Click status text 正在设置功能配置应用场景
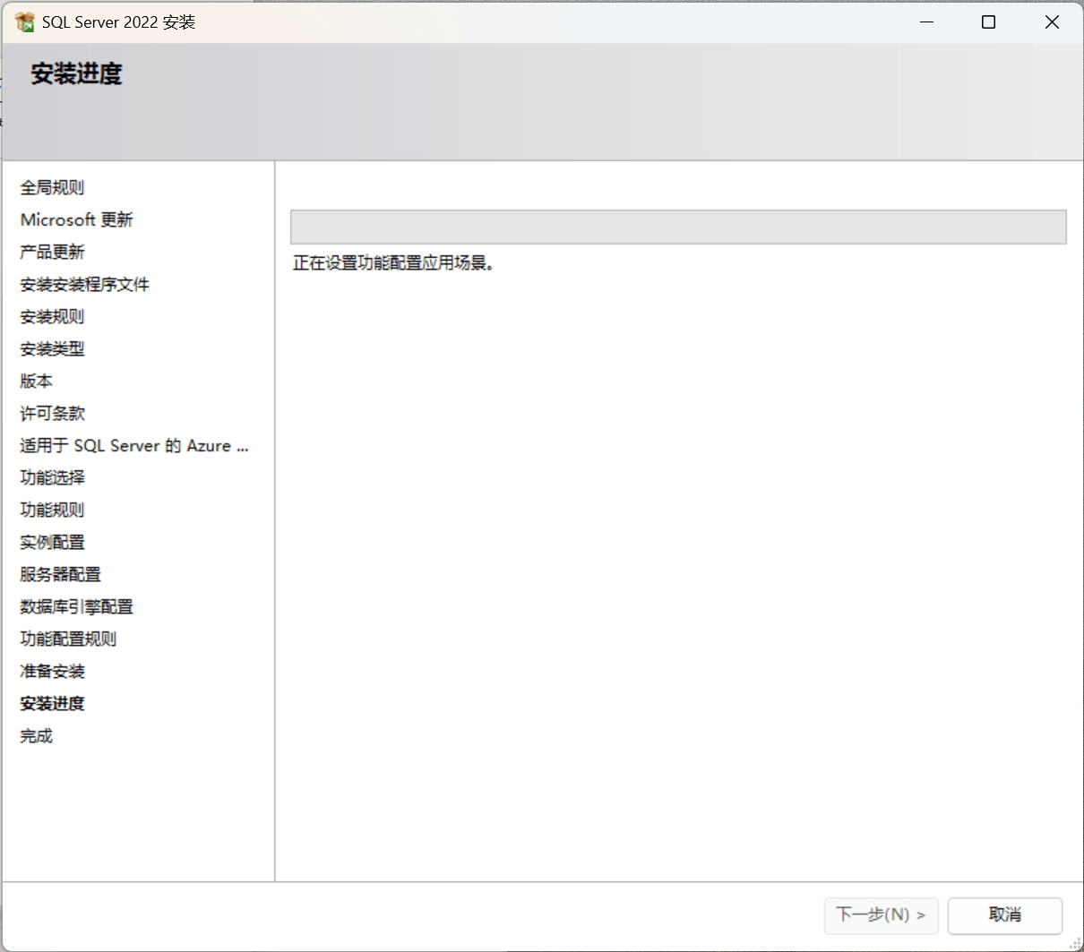 pos(393,263)
